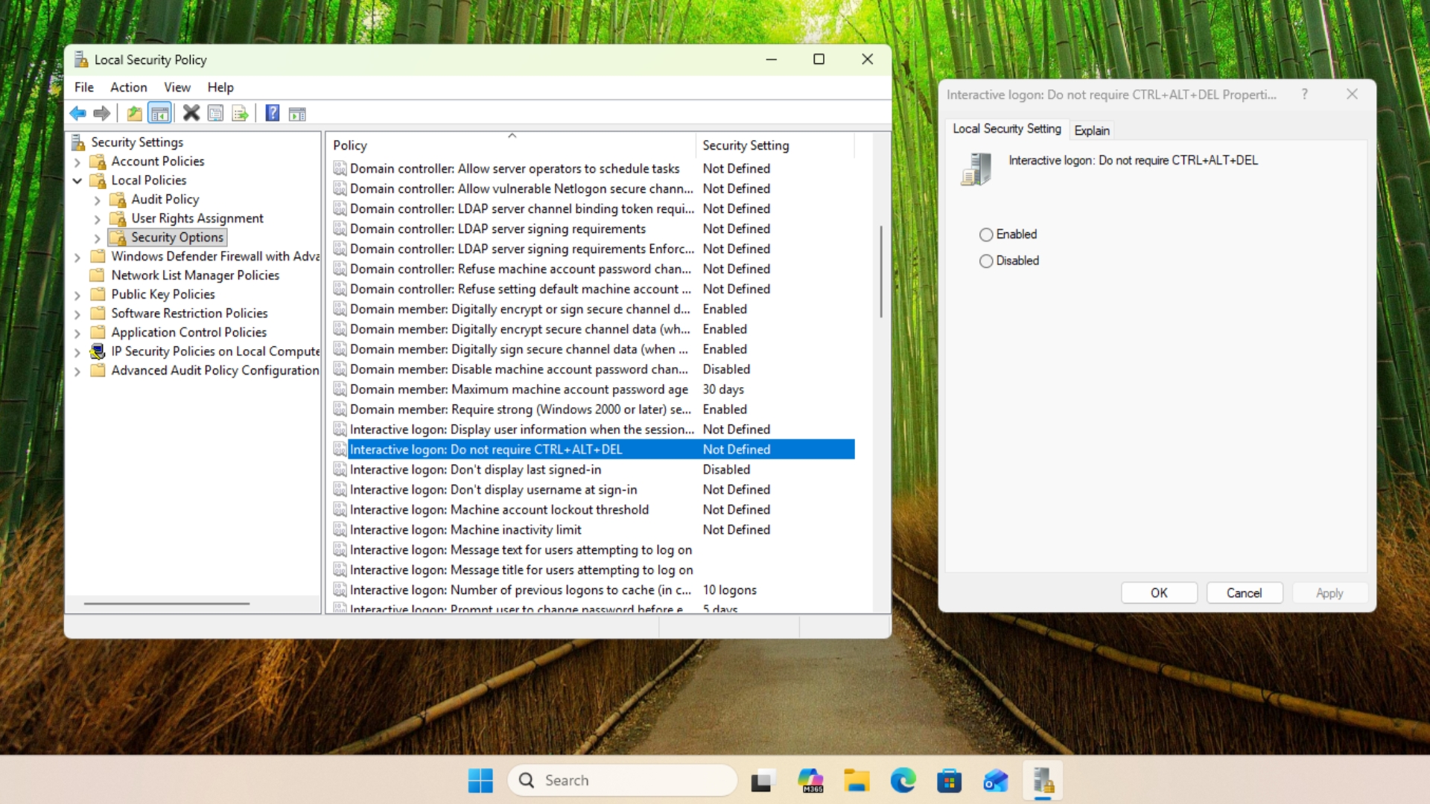The image size is (1430, 804).
Task: Select the Disabled radio button
Action: click(x=986, y=261)
